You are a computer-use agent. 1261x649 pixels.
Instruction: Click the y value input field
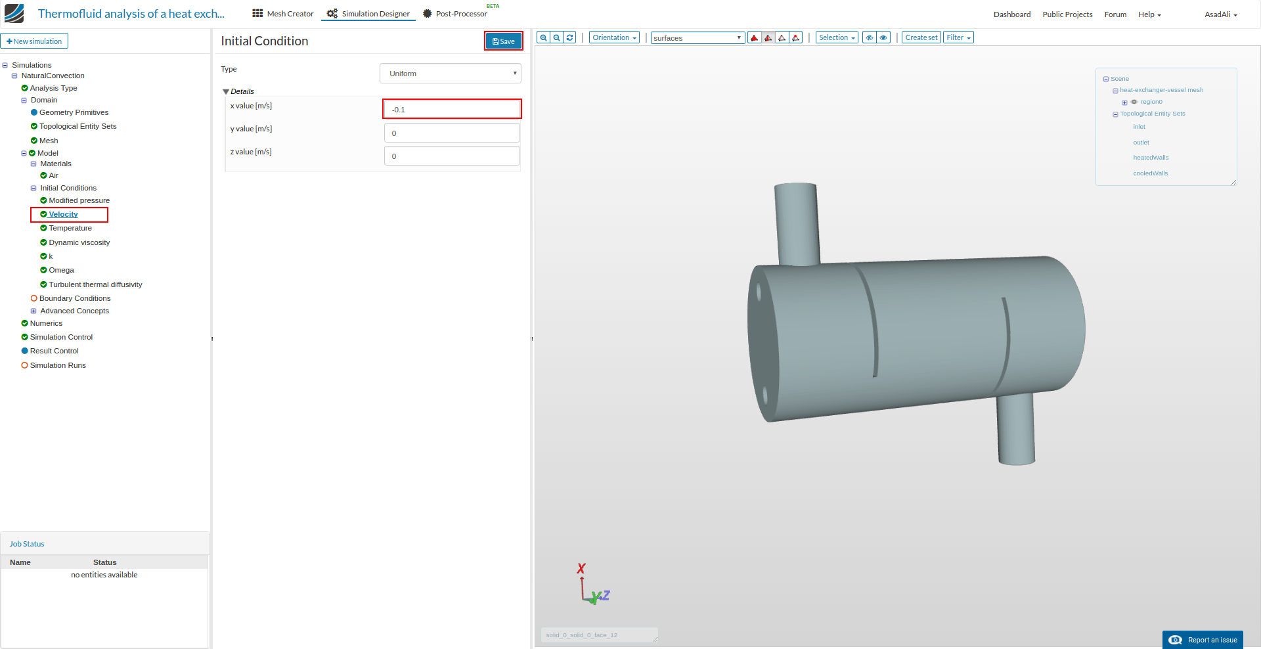point(452,133)
